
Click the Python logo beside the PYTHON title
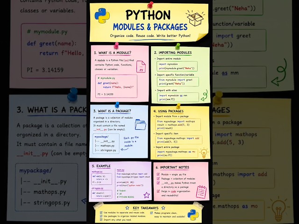[102, 15]
